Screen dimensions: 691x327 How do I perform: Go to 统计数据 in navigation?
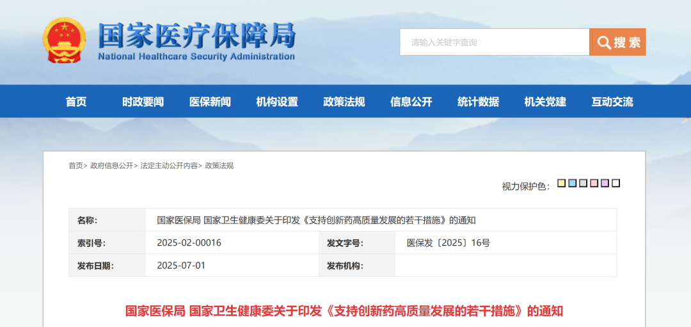[x=478, y=102]
